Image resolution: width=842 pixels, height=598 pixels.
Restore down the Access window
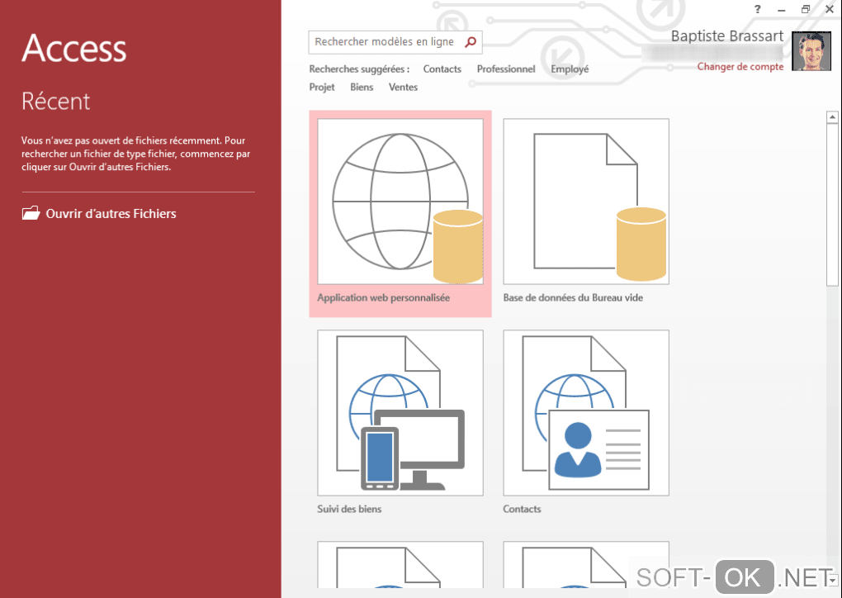click(x=806, y=9)
